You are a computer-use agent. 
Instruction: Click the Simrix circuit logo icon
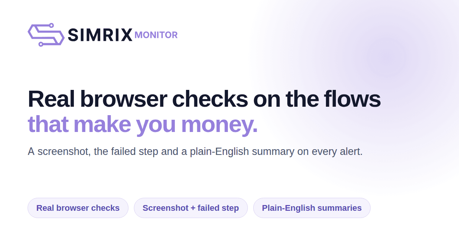46,35
